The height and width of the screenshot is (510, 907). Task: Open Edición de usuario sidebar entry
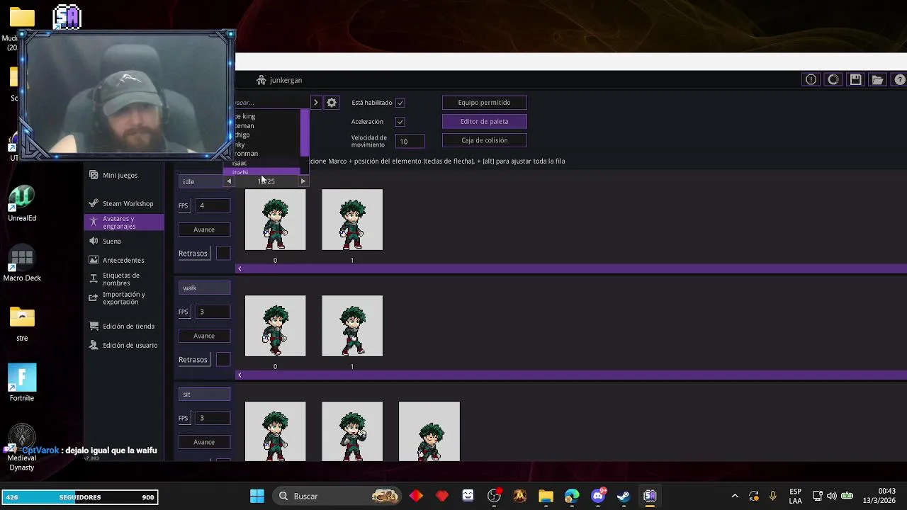click(x=124, y=345)
